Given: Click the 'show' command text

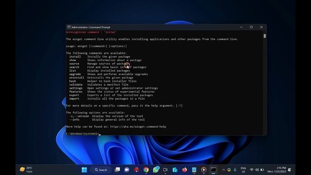Looking at the screenshot, I should point(72,60).
